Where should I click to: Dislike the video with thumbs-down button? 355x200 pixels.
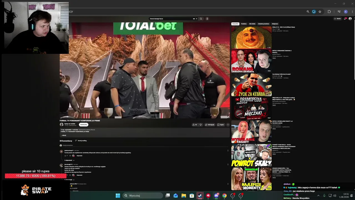[x=201, y=125]
